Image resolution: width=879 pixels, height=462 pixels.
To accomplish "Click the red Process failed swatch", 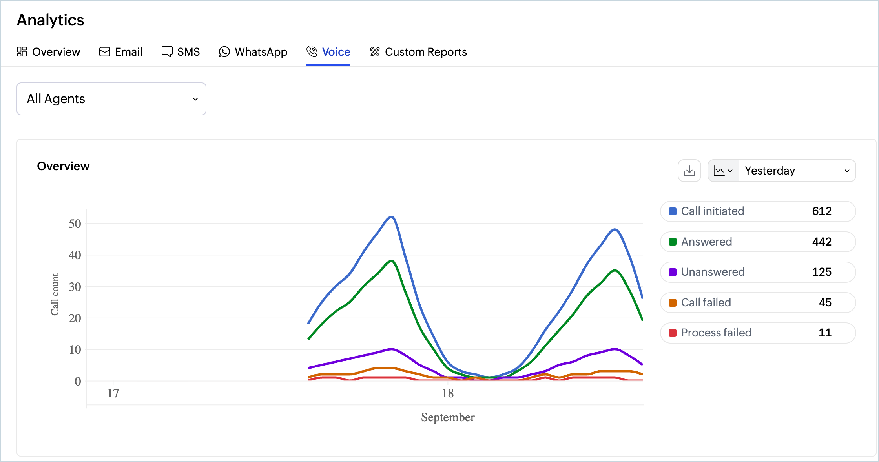I will tap(673, 333).
